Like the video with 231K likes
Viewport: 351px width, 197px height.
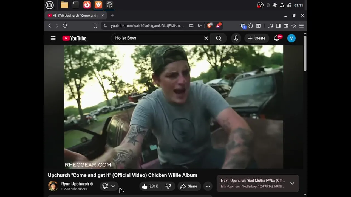coord(150,186)
